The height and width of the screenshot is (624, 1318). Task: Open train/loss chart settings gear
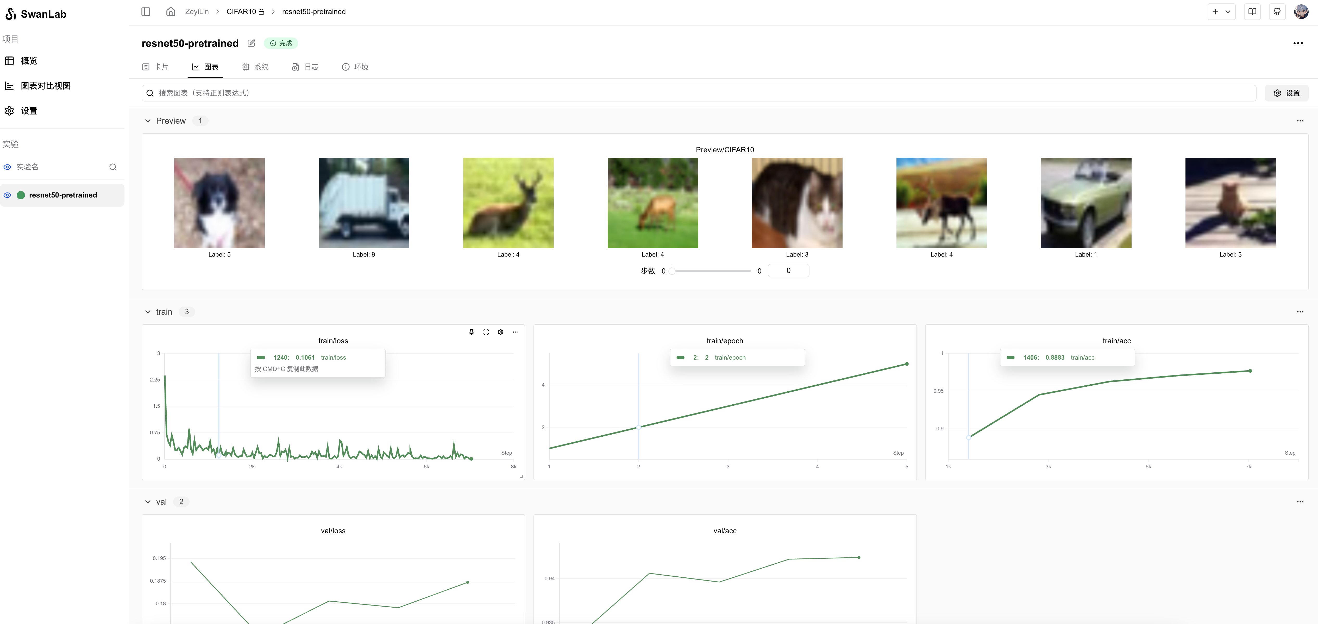pos(500,332)
